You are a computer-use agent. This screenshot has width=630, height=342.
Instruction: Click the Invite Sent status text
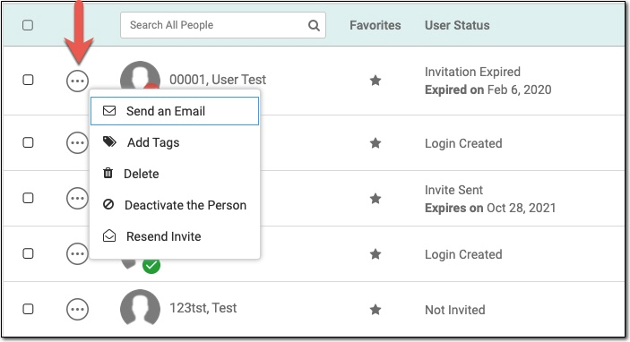tap(453, 190)
